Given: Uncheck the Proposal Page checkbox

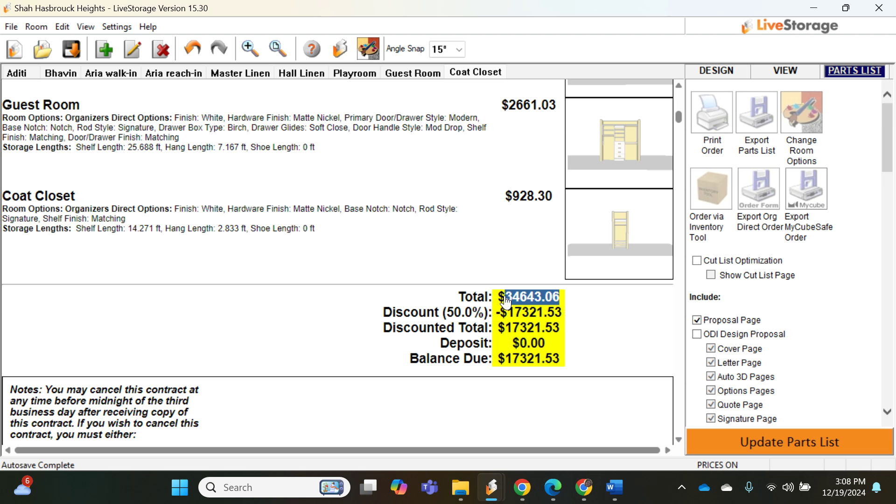Looking at the screenshot, I should click(697, 320).
